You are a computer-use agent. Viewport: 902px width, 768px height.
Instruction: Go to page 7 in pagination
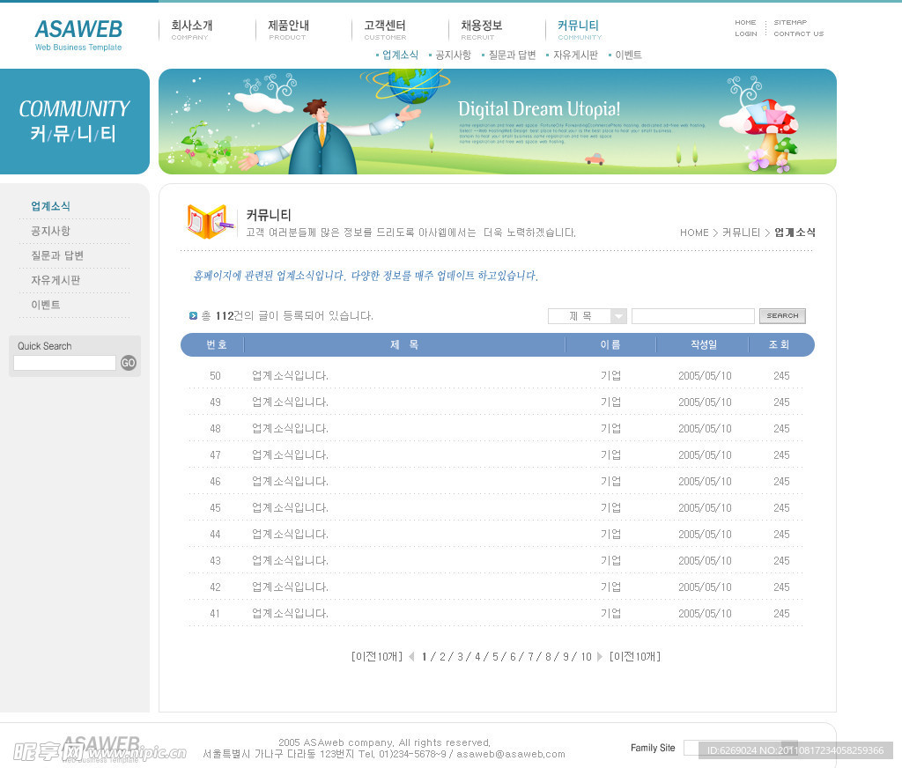click(531, 656)
